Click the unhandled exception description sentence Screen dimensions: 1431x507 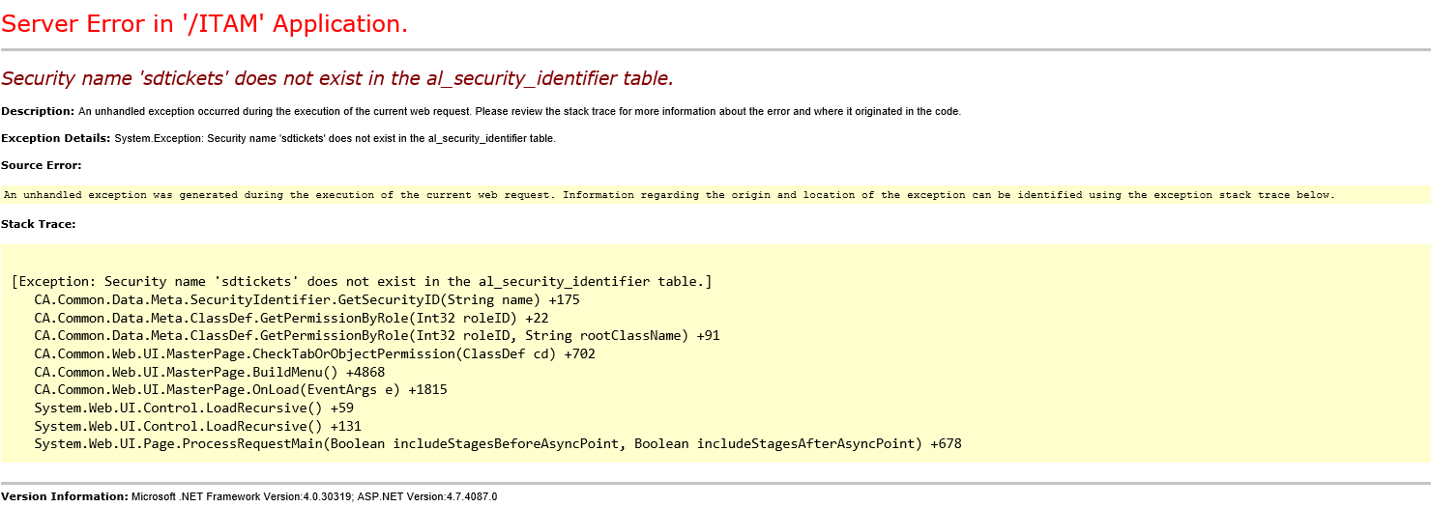point(519,111)
